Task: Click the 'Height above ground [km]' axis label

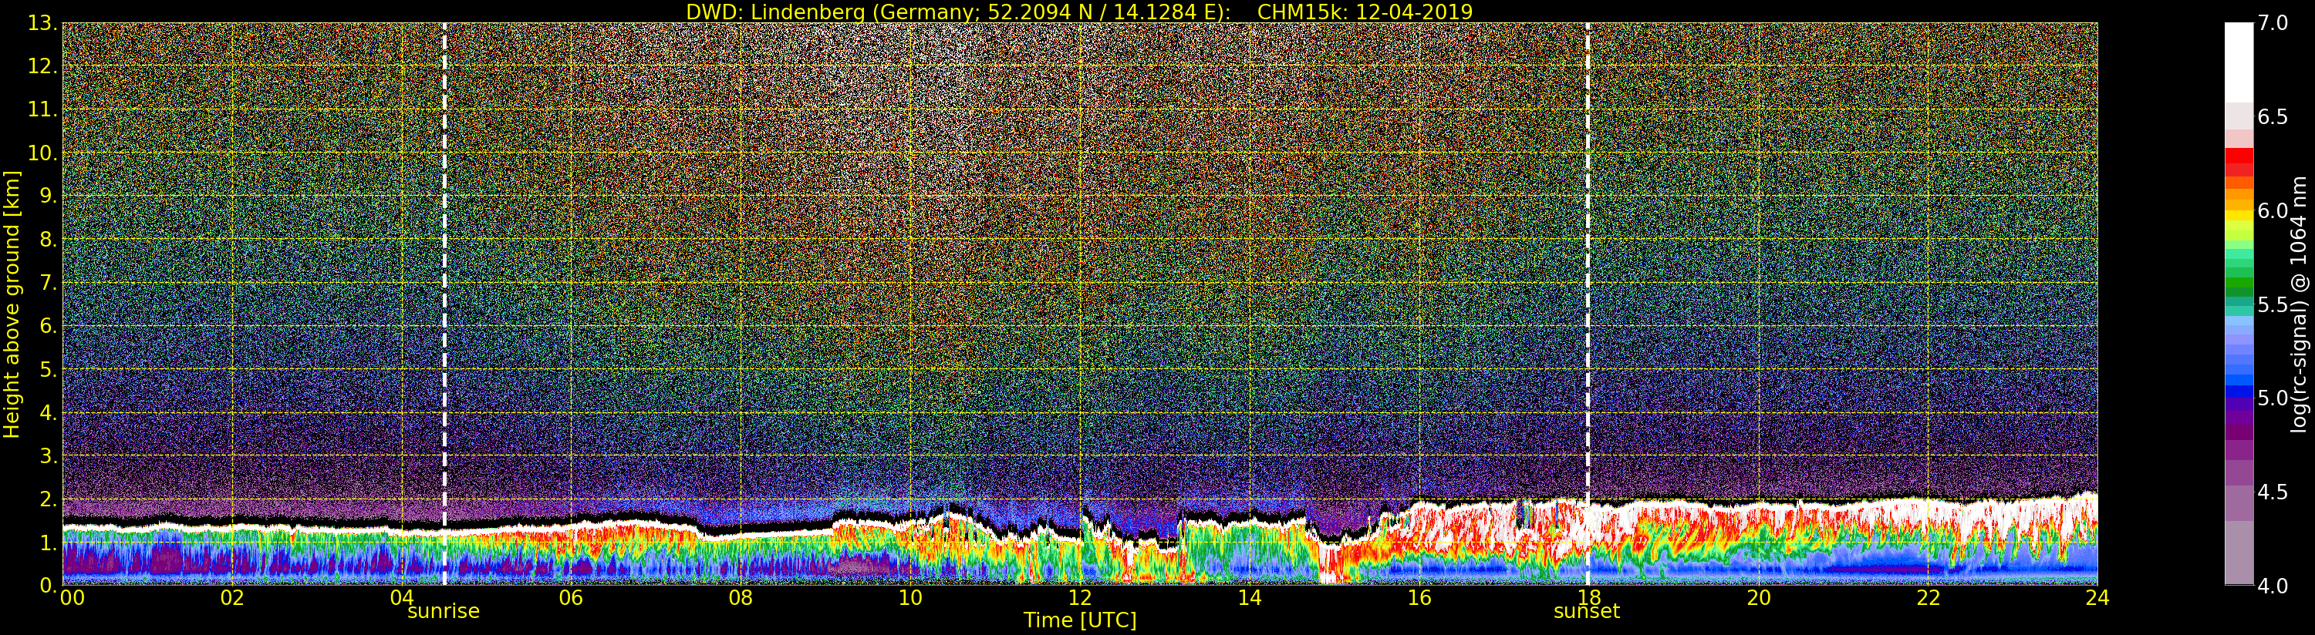Action: [x=12, y=304]
